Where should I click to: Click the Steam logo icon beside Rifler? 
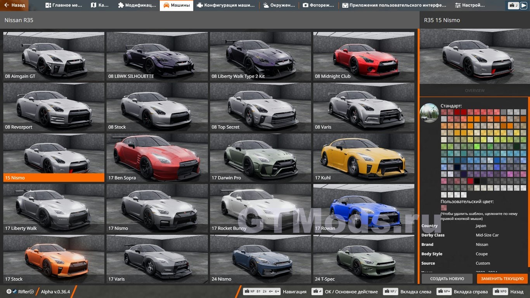tap(15, 291)
